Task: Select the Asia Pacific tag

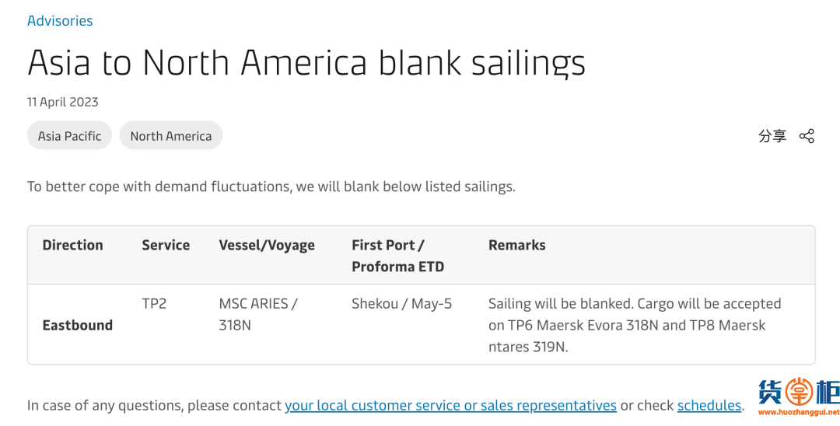Action: tap(69, 136)
